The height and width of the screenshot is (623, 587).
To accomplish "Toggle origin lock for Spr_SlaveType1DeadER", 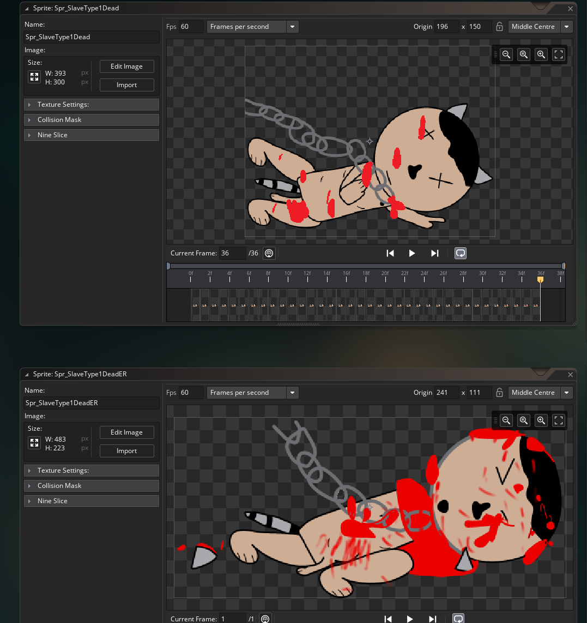I will coord(499,393).
